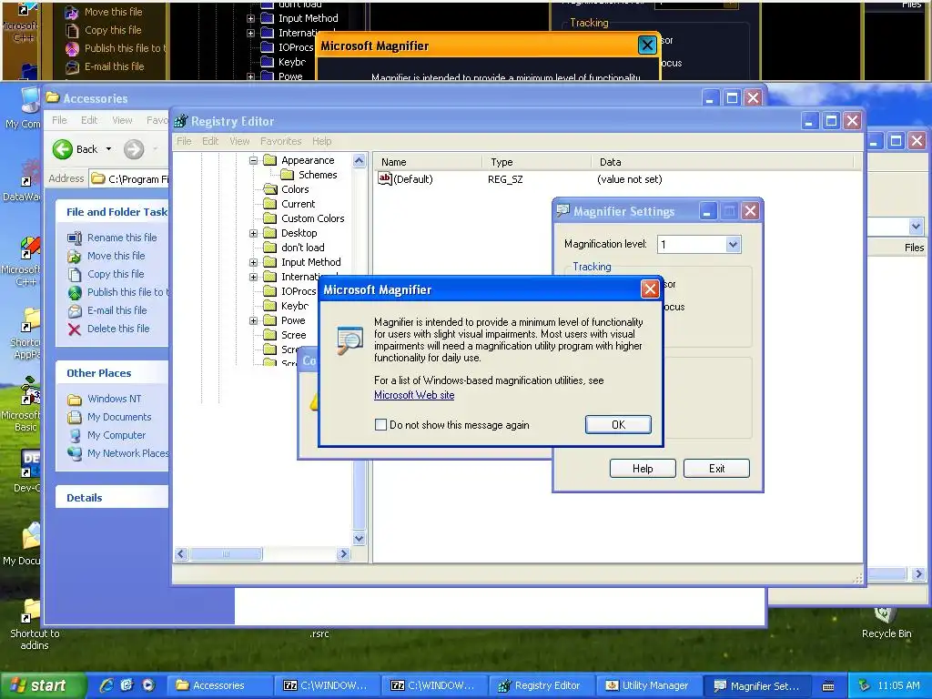
Task: Select the don't load key folder
Action: tap(270, 248)
